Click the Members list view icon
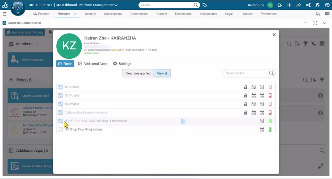 pos(322,44)
